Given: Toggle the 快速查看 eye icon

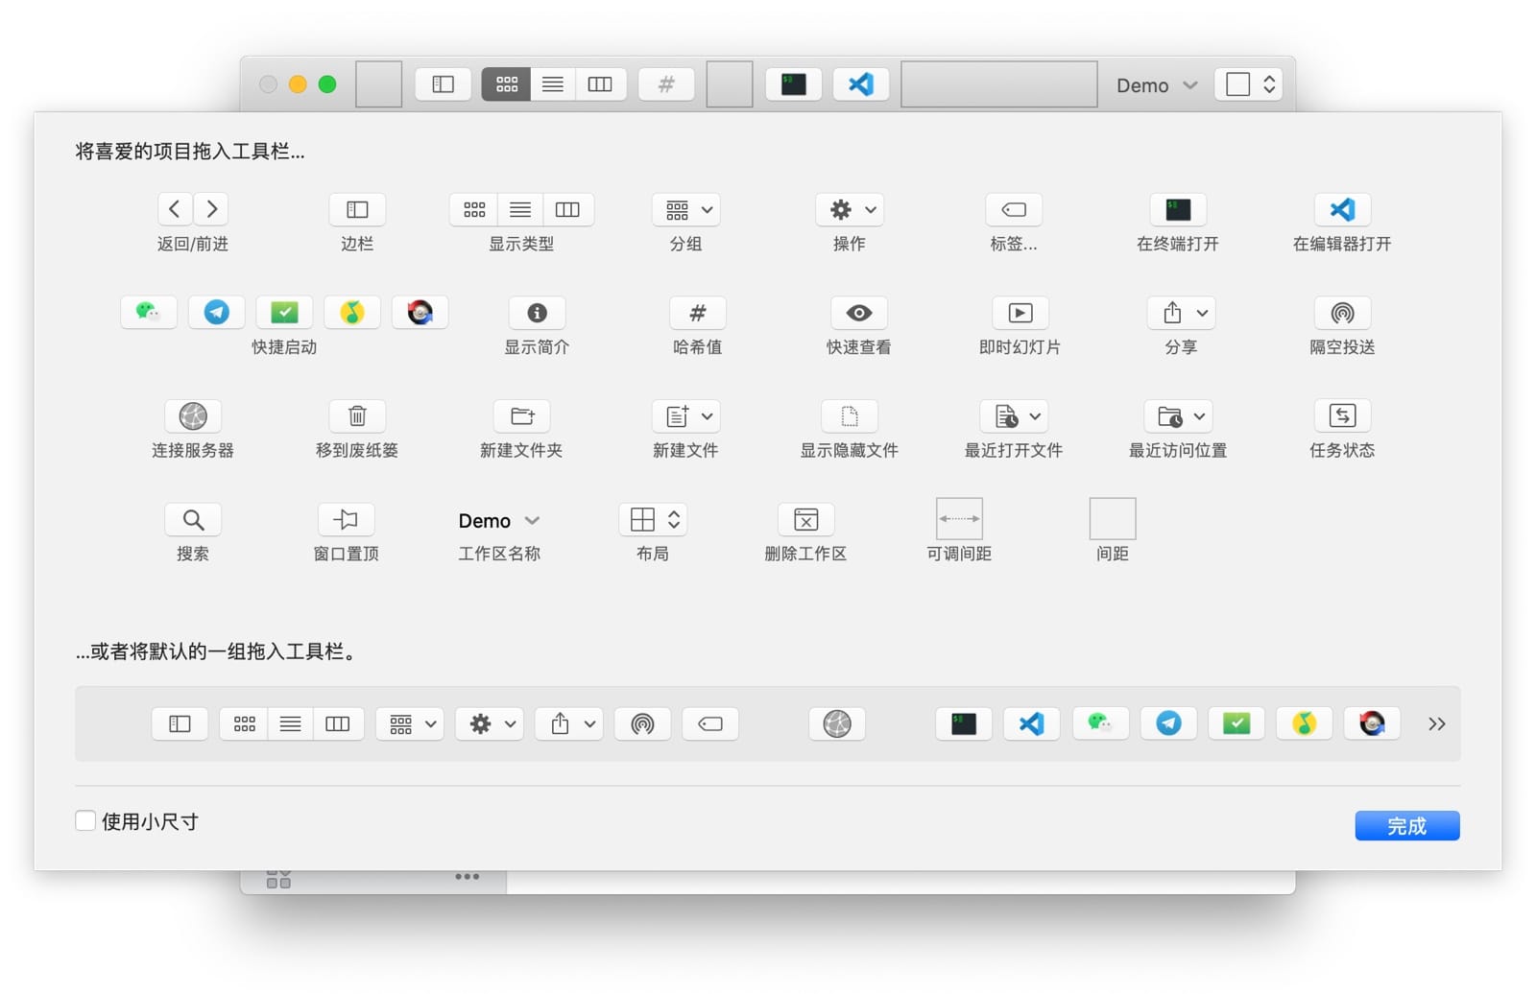Looking at the screenshot, I should [858, 313].
